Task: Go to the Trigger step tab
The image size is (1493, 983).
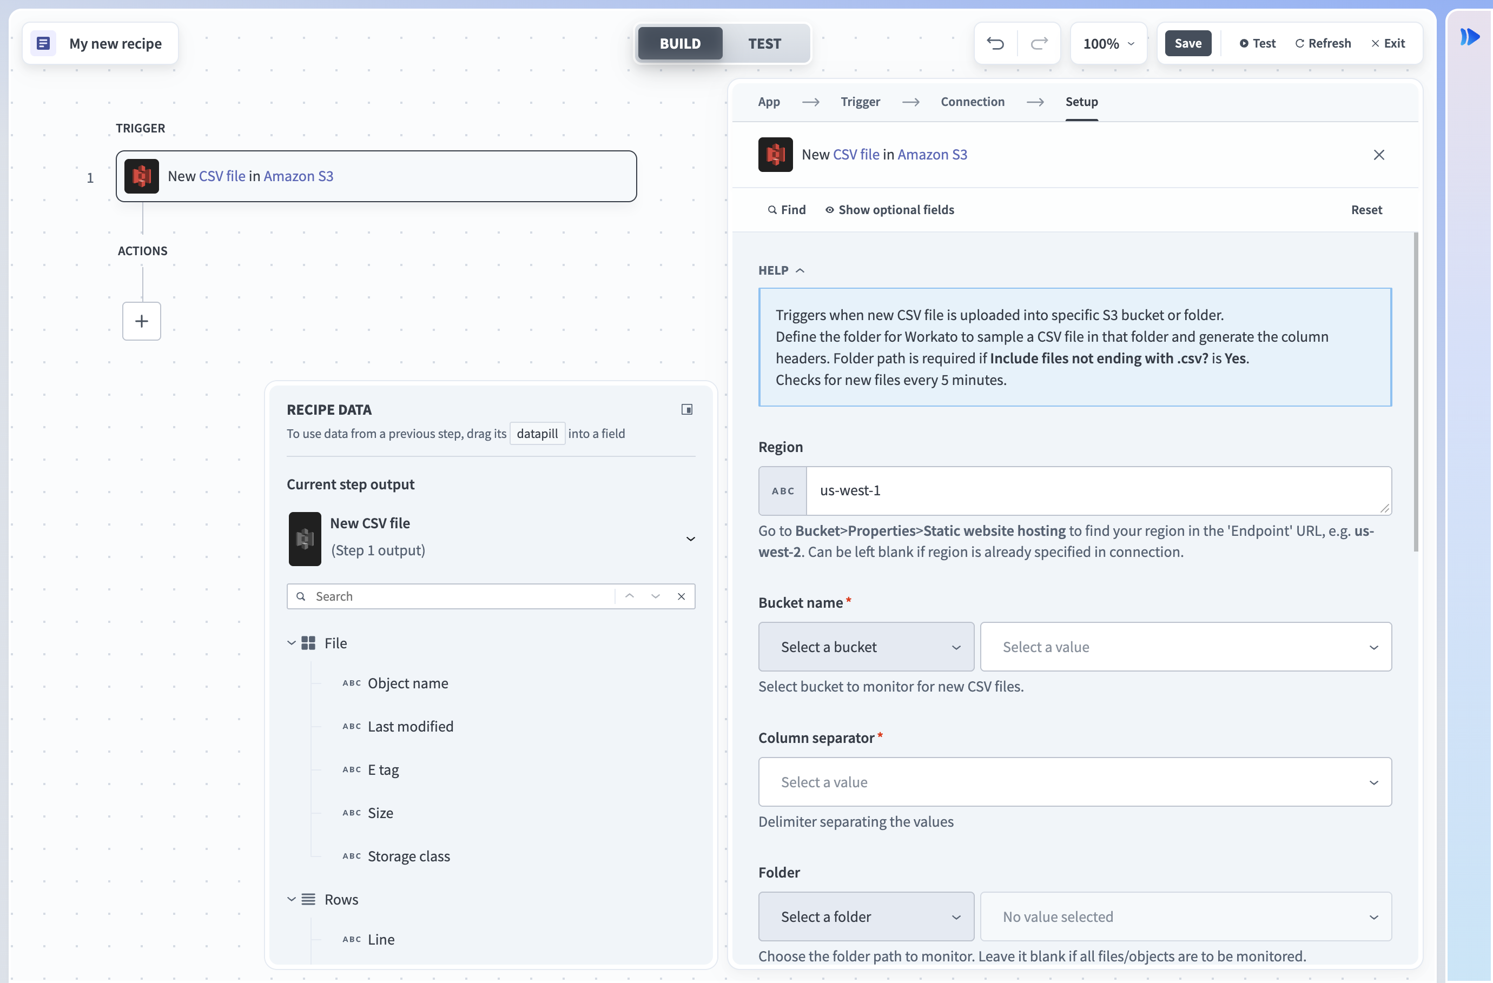Action: [860, 102]
